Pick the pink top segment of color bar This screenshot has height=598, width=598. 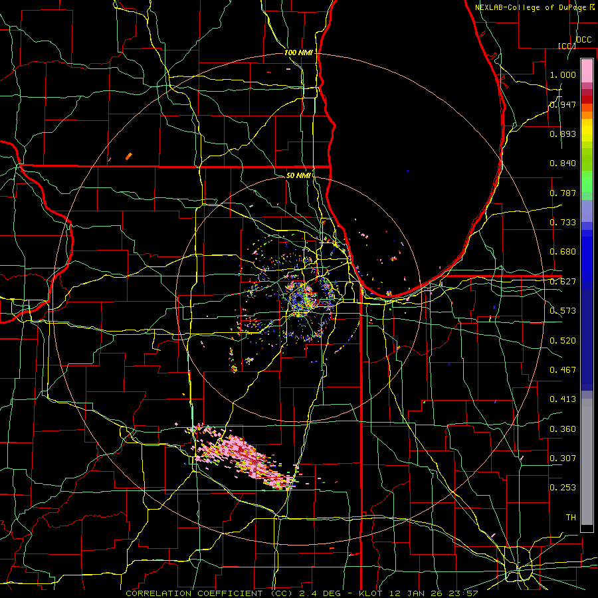tap(587, 71)
